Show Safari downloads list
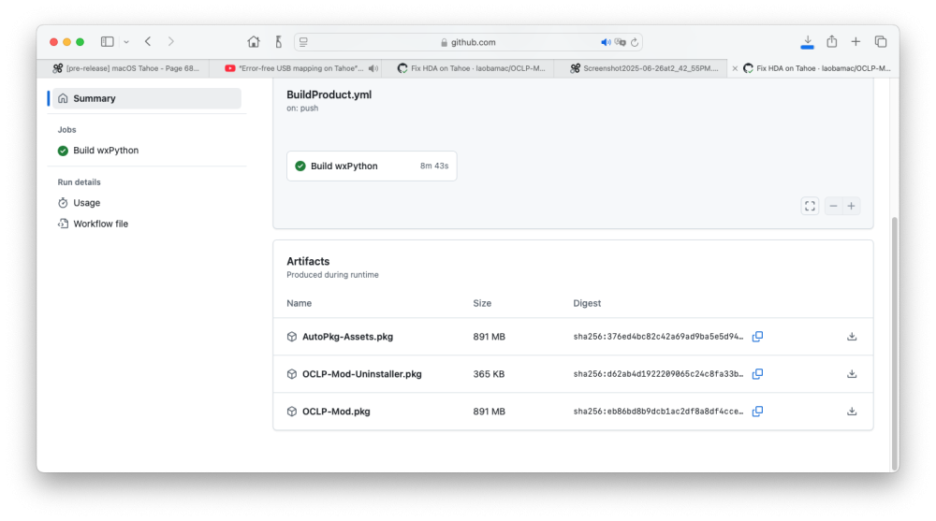 click(x=807, y=42)
